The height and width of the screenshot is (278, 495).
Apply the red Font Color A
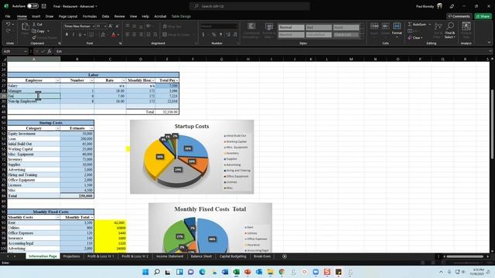click(x=114, y=34)
